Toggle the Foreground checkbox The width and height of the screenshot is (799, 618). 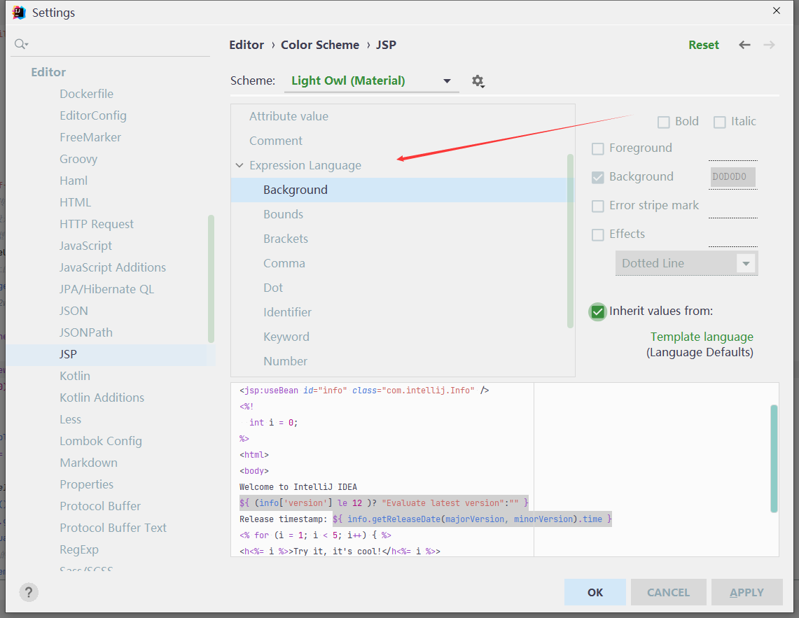(598, 148)
